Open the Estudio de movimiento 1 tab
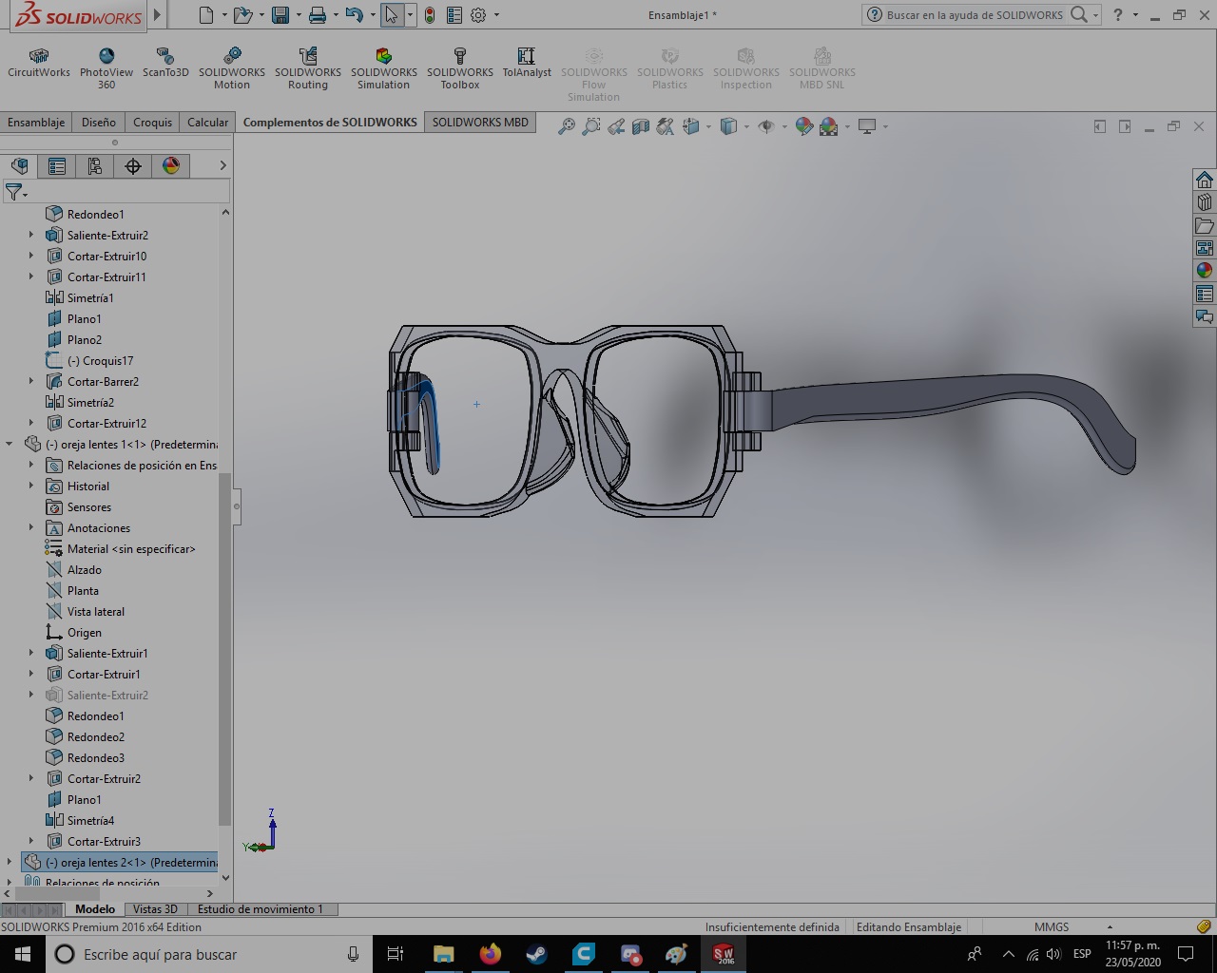 tap(261, 909)
